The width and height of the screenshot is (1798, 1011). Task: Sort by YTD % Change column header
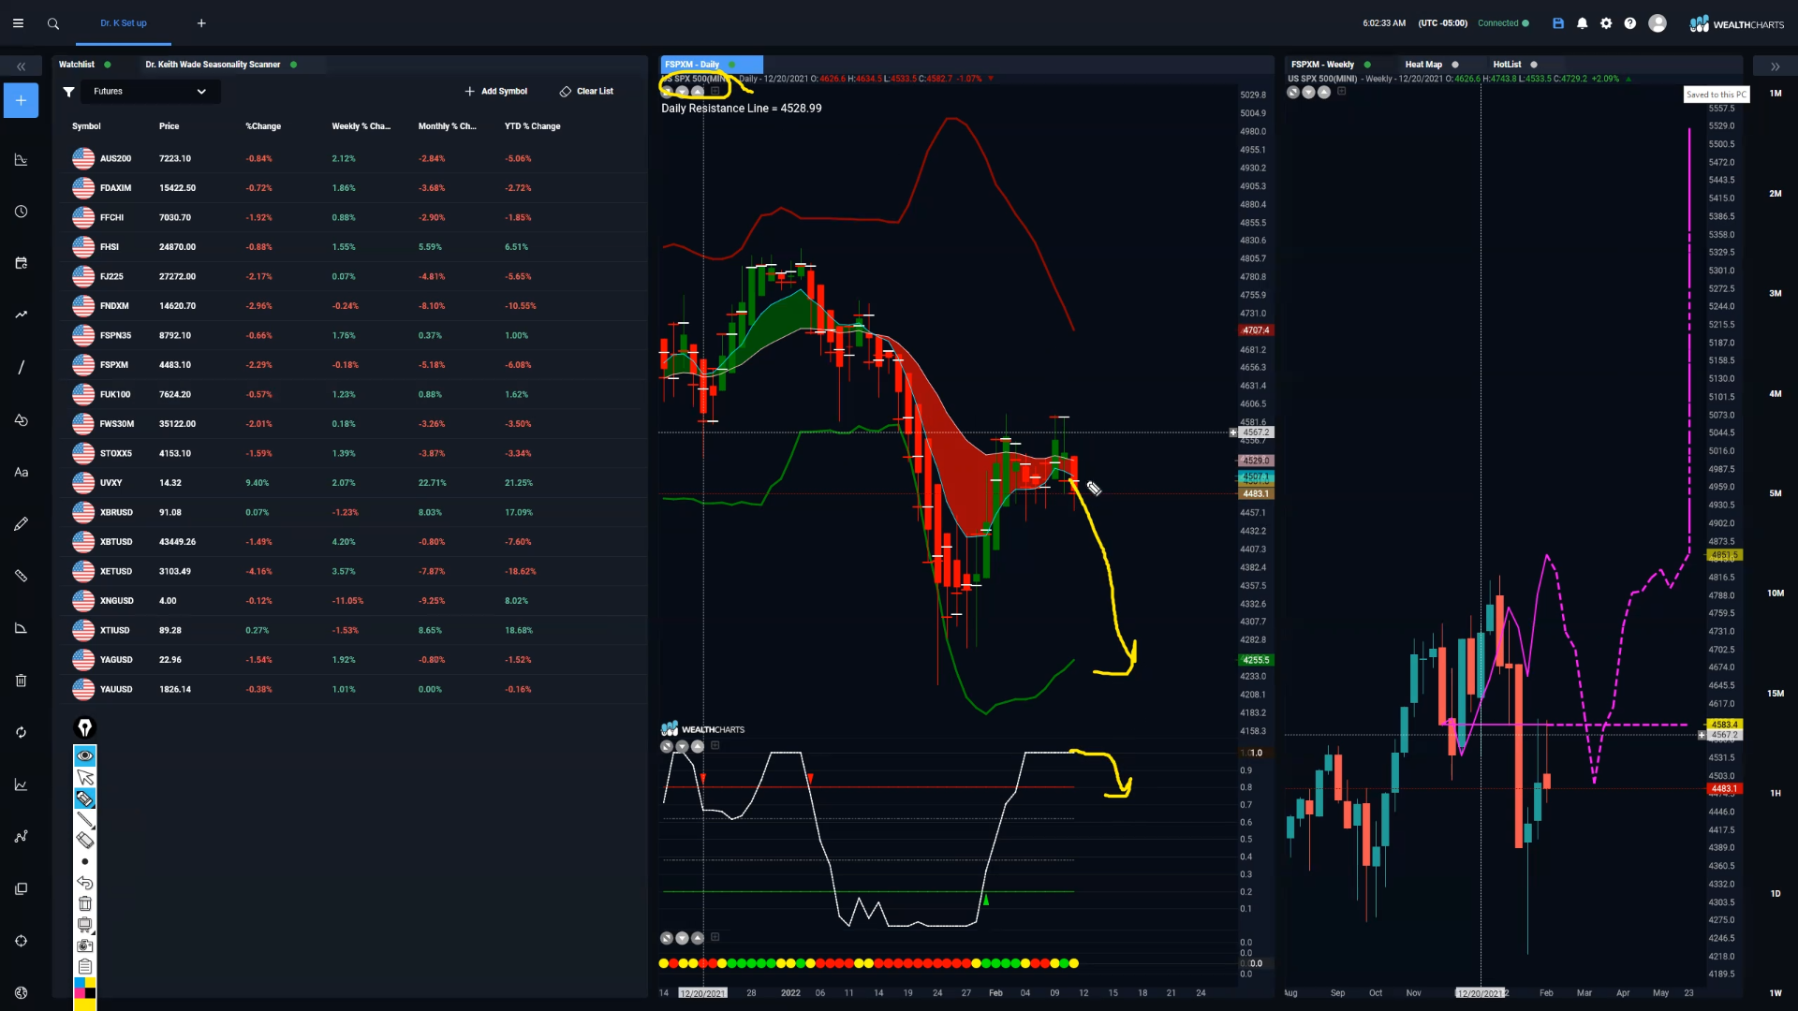click(532, 126)
